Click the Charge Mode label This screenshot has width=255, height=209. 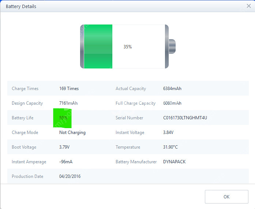pos(25,133)
